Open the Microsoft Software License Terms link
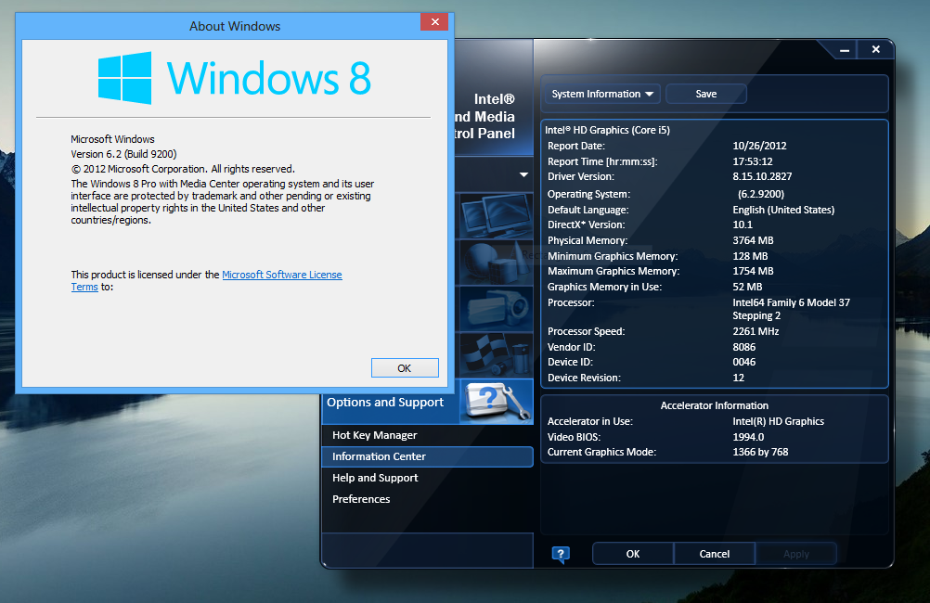This screenshot has height=603, width=930. point(281,275)
